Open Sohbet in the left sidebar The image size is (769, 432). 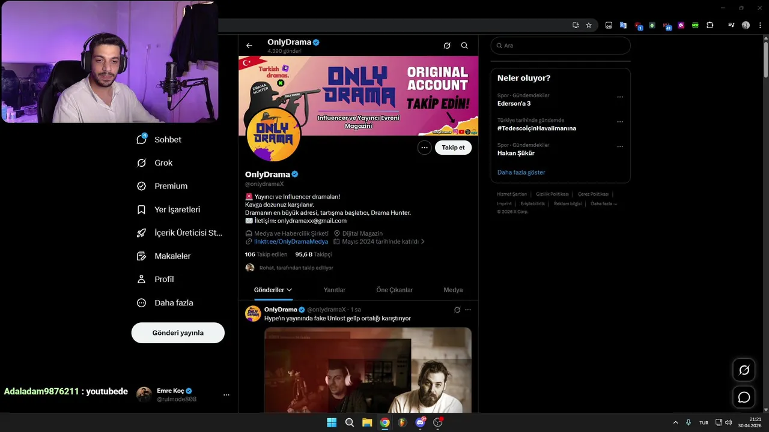pos(159,139)
